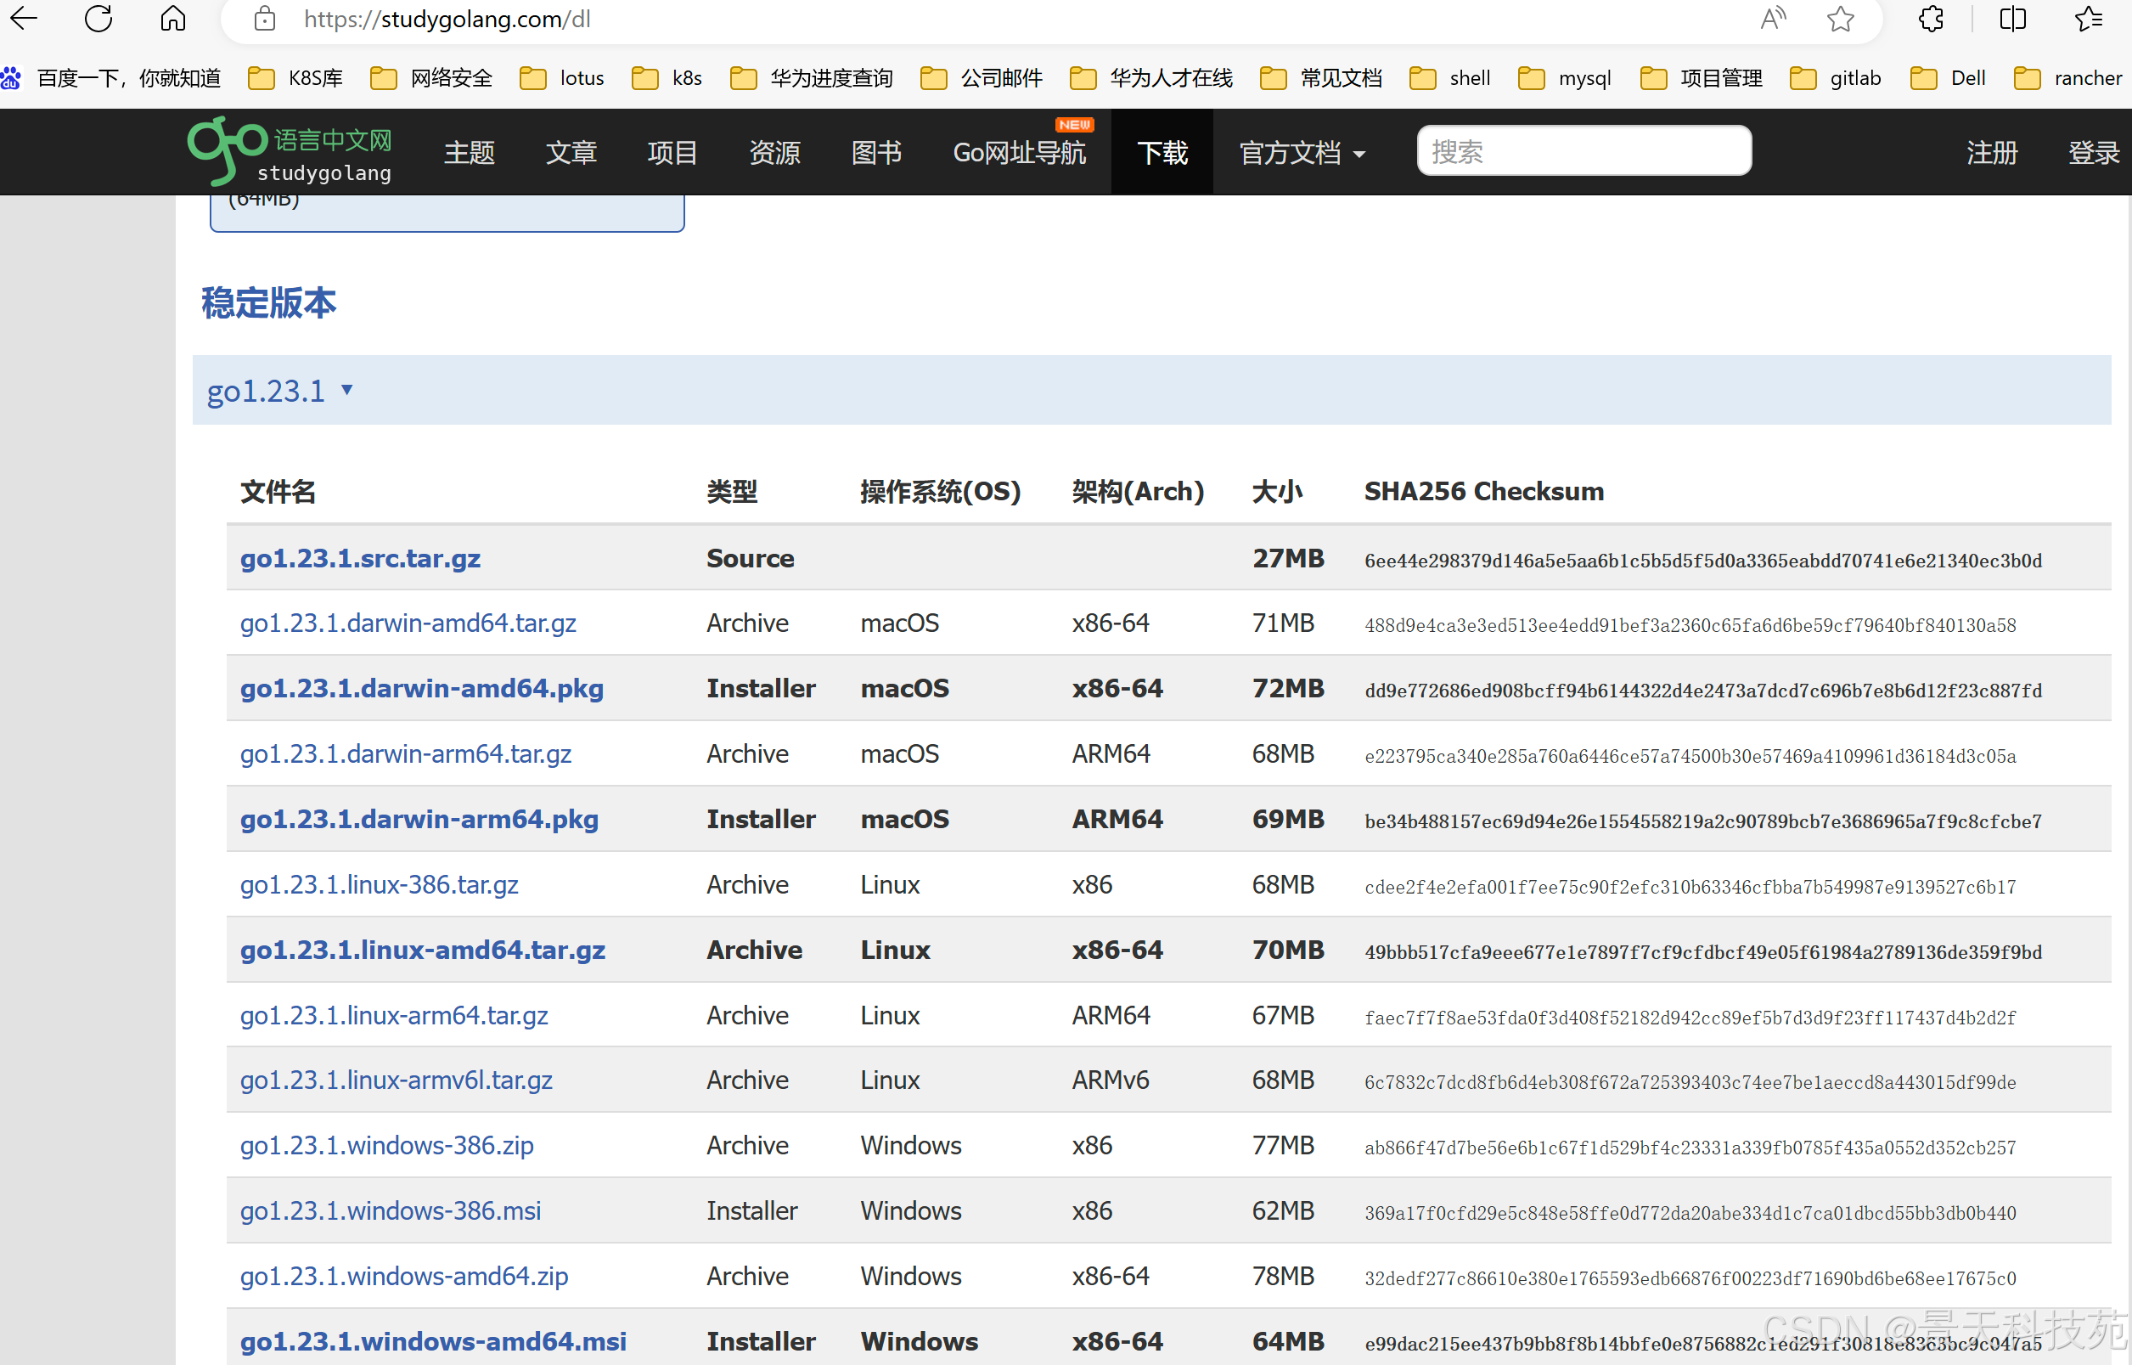Viewport: 2132px width, 1365px height.
Task: Open the mysql bookmark folder
Action: point(1565,78)
